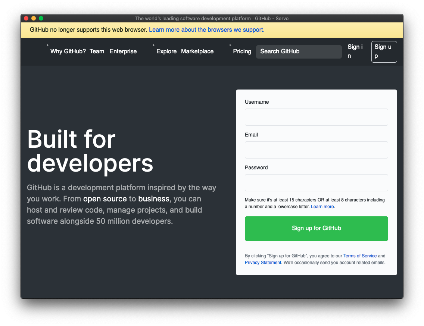Open the business link in the description

pyautogui.click(x=153, y=199)
